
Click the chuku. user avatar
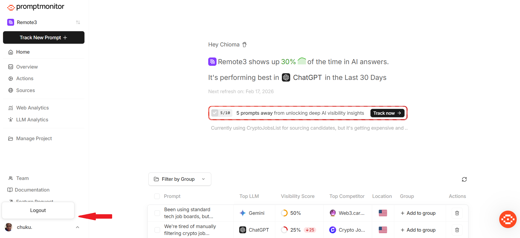click(9, 227)
